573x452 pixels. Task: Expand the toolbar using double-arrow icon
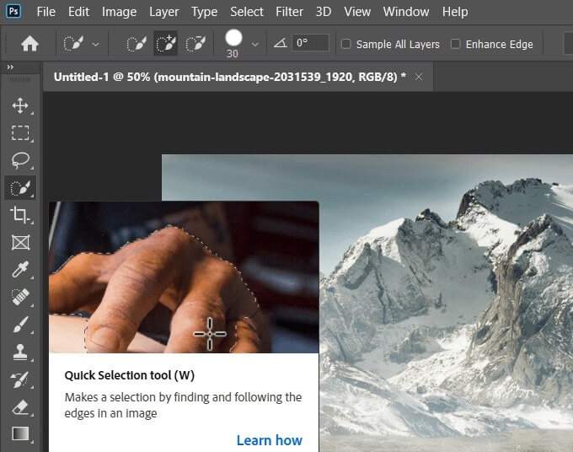[x=10, y=67]
